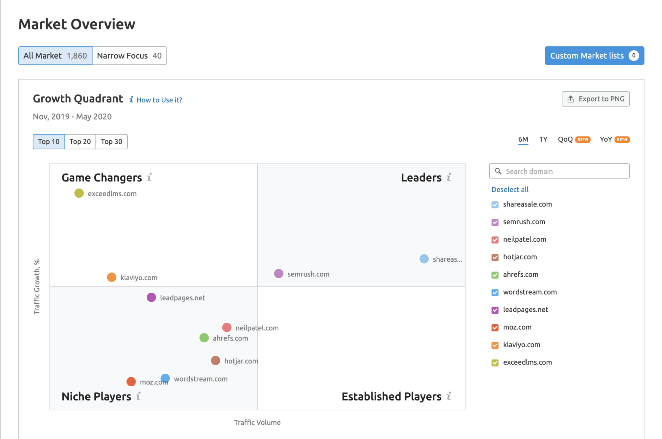The width and height of the screenshot is (662, 439).
Task: Click the exceedlms.com data point
Action: [x=79, y=193]
